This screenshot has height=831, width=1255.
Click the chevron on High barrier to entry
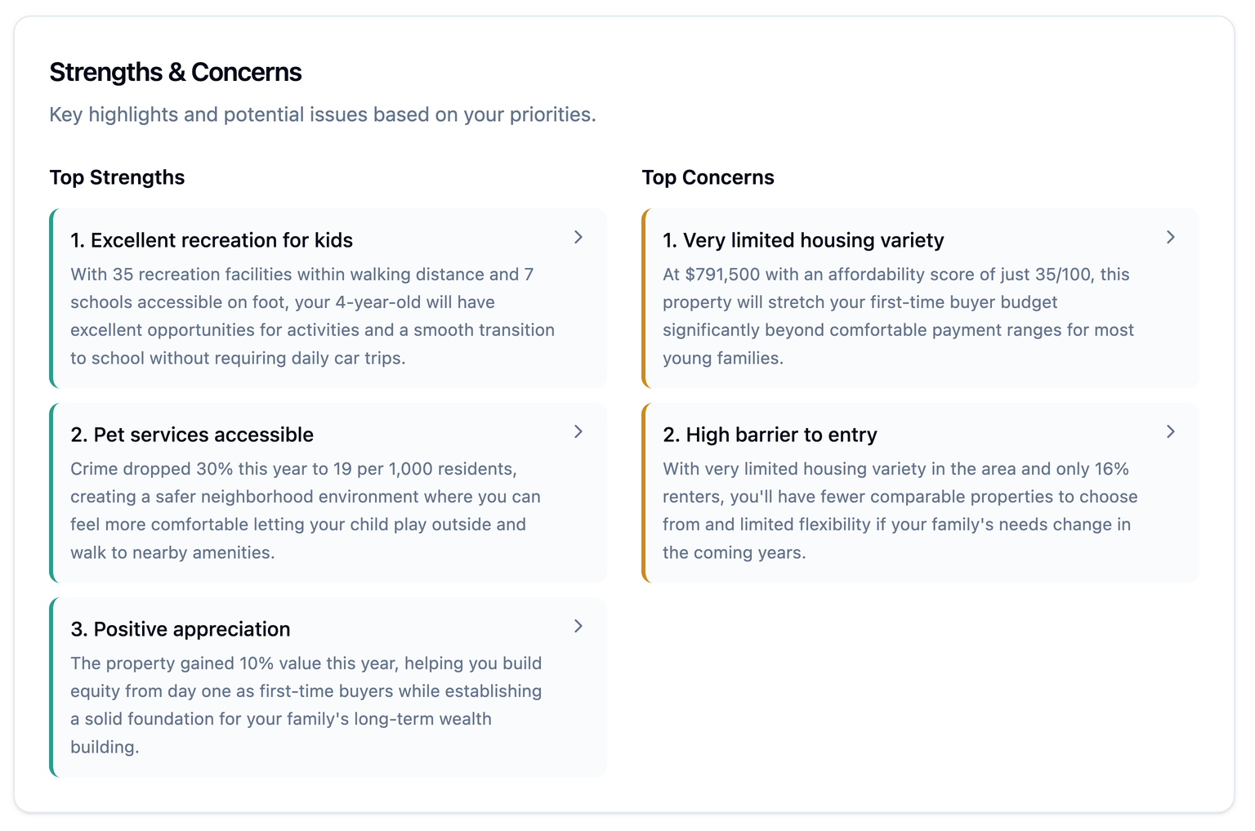1170,431
